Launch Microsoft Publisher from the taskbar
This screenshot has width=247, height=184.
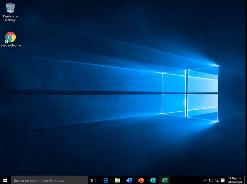[x=153, y=180]
